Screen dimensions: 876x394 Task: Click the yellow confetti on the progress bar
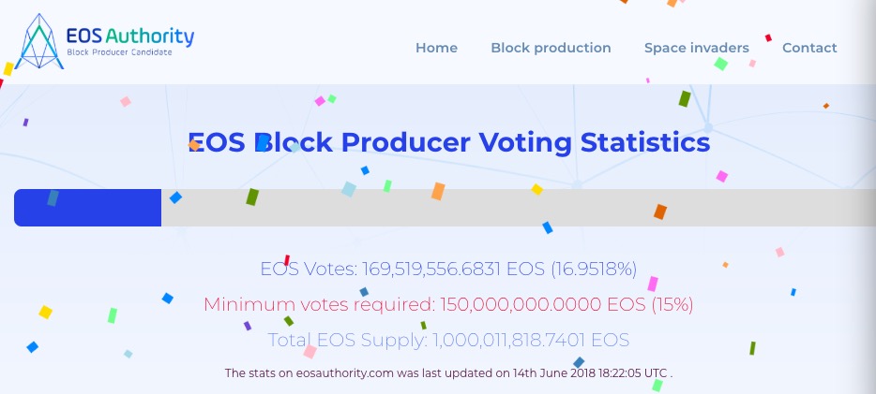536,189
